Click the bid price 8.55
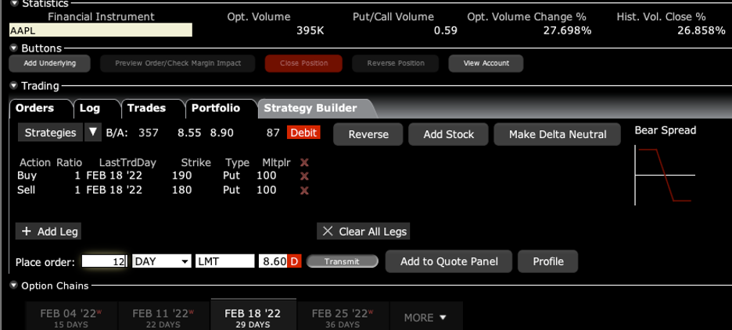Image resolution: width=732 pixels, height=330 pixels. [189, 133]
